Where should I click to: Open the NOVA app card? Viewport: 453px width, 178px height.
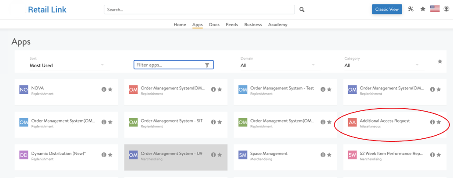(x=66, y=92)
